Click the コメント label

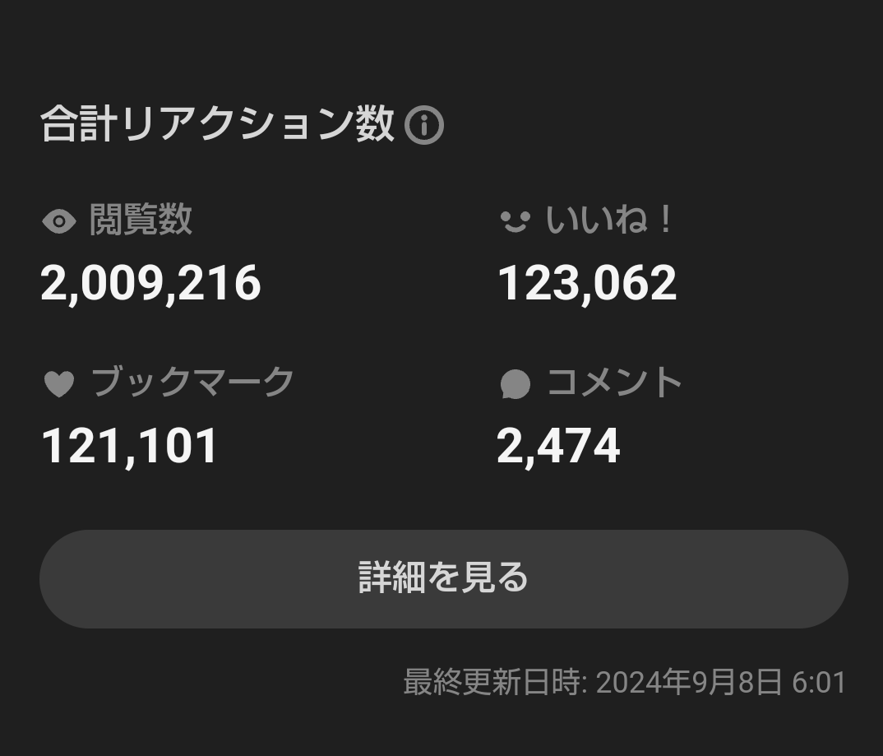tap(615, 383)
